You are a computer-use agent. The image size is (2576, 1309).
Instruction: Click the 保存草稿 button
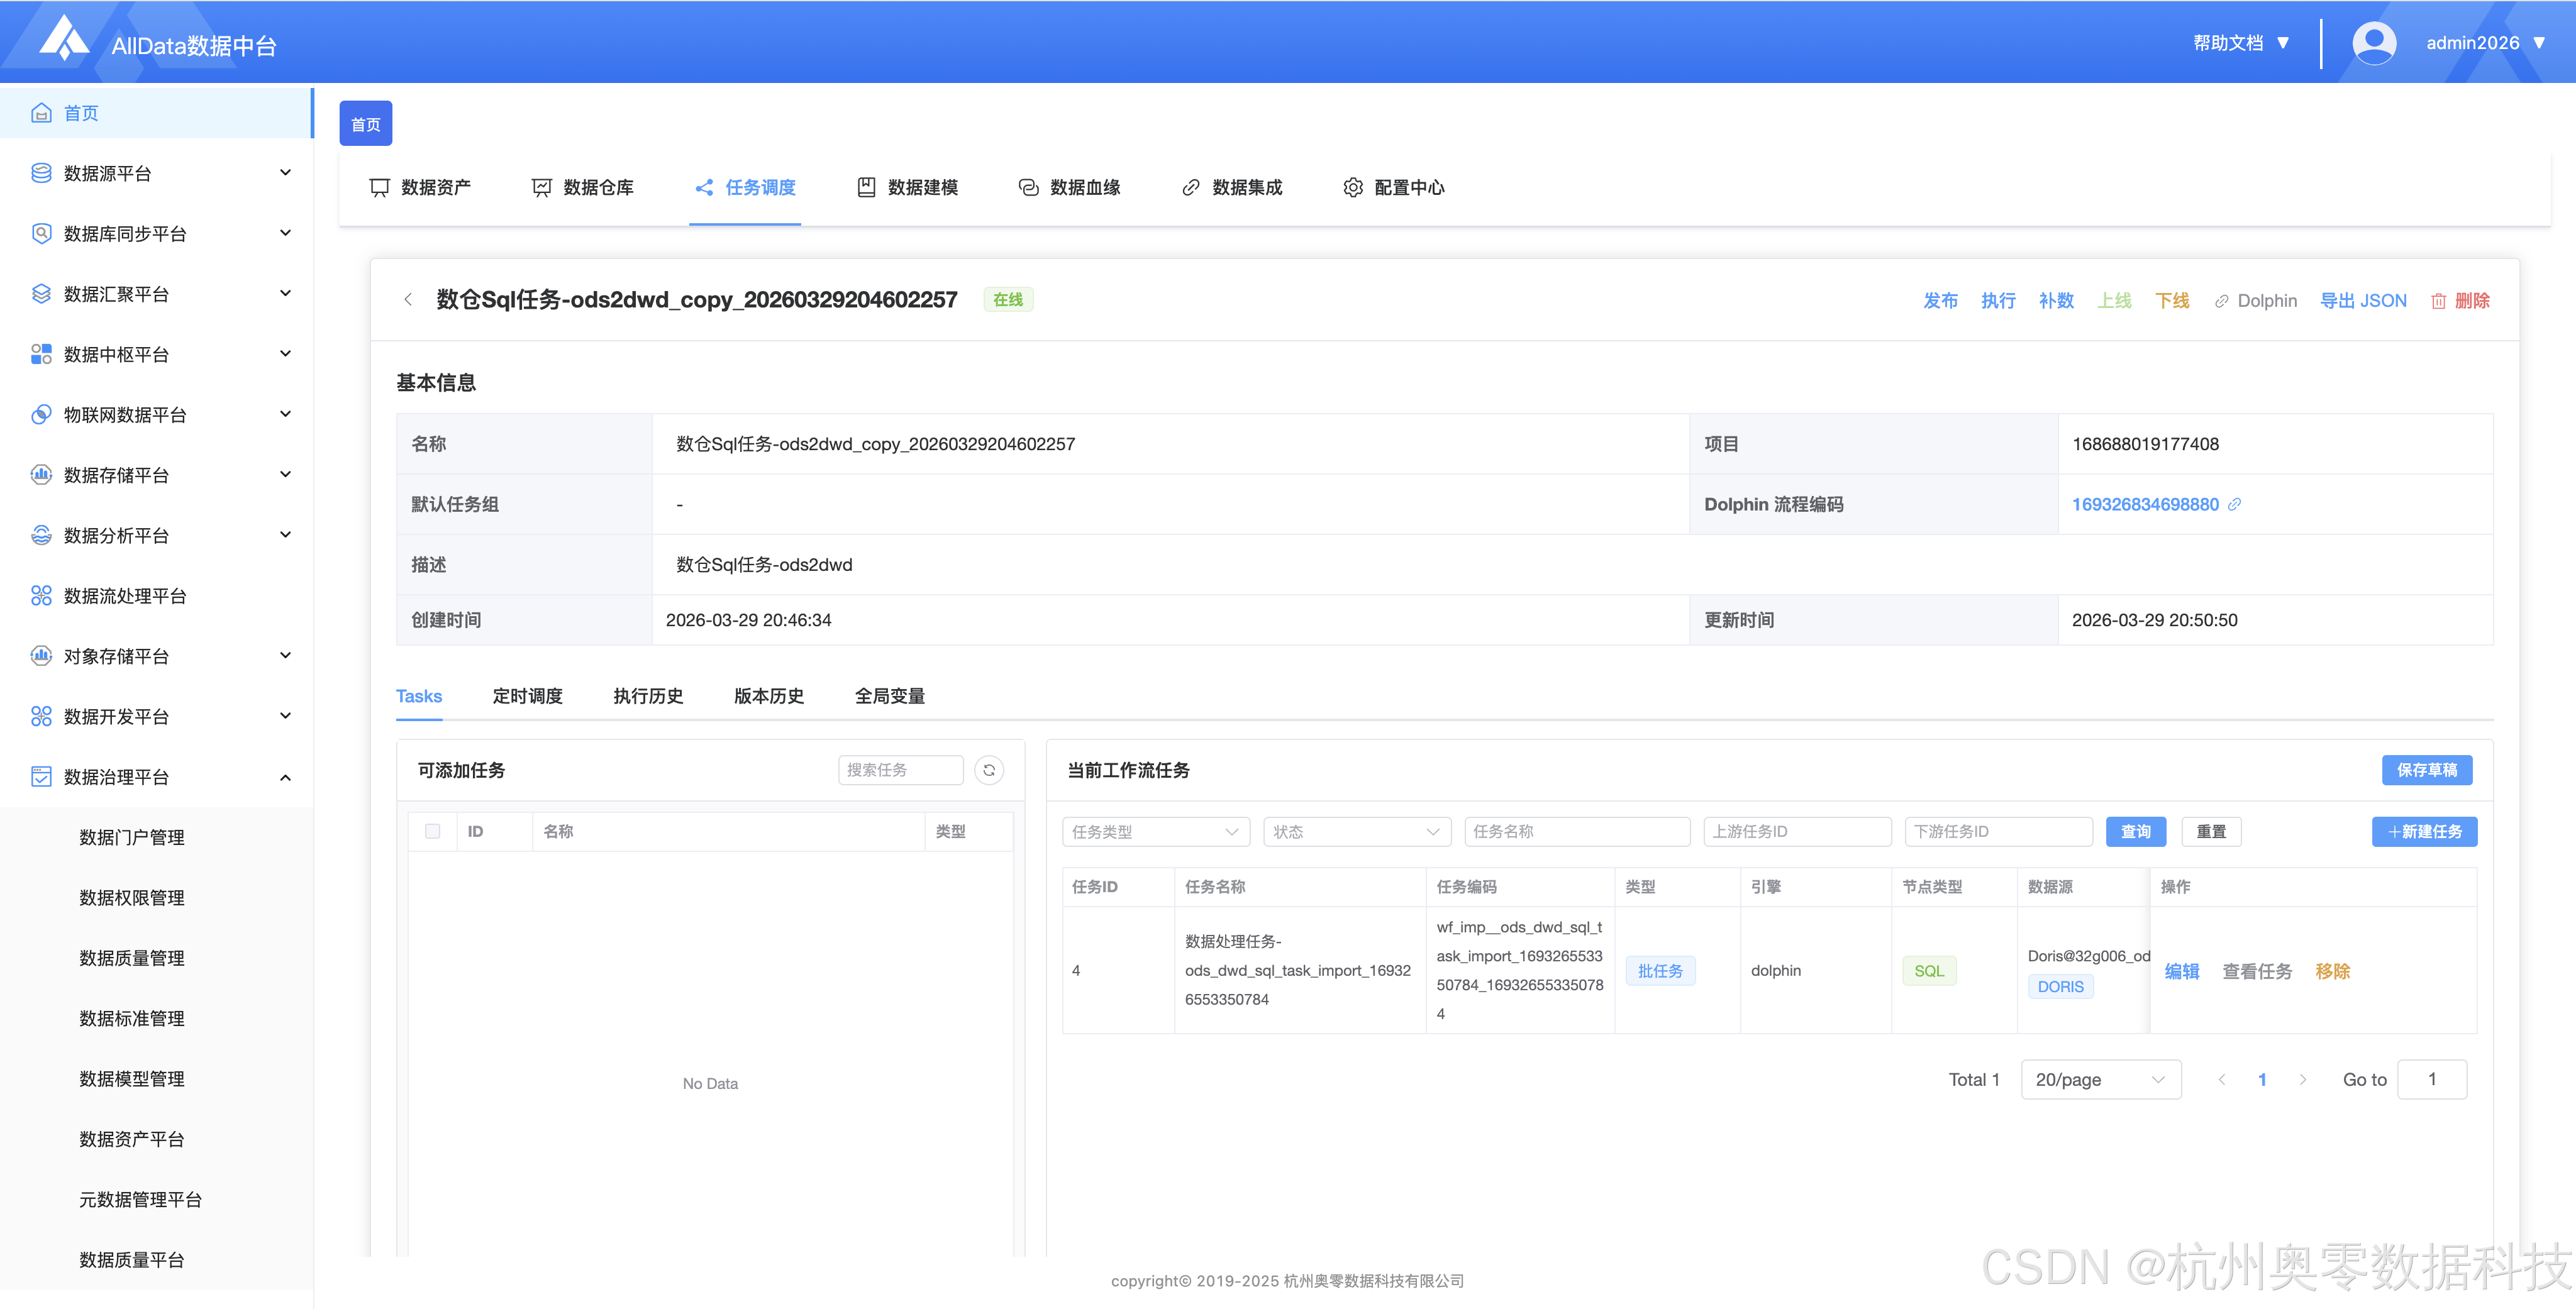[x=2426, y=770]
